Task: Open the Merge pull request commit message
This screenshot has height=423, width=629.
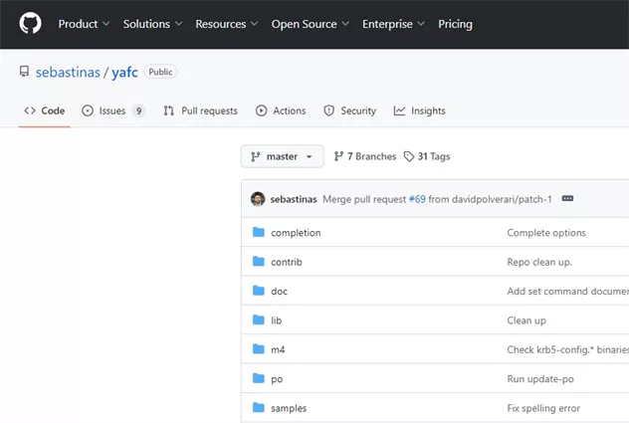Action: pyautogui.click(x=437, y=199)
